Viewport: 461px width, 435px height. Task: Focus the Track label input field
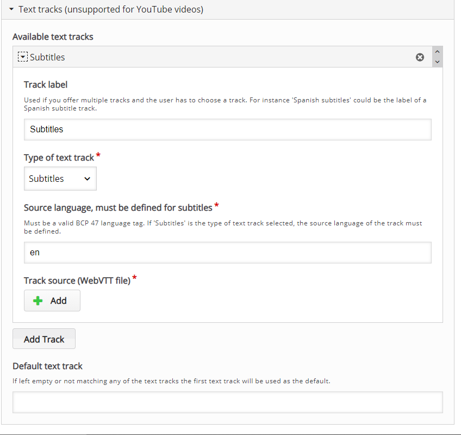(x=228, y=130)
